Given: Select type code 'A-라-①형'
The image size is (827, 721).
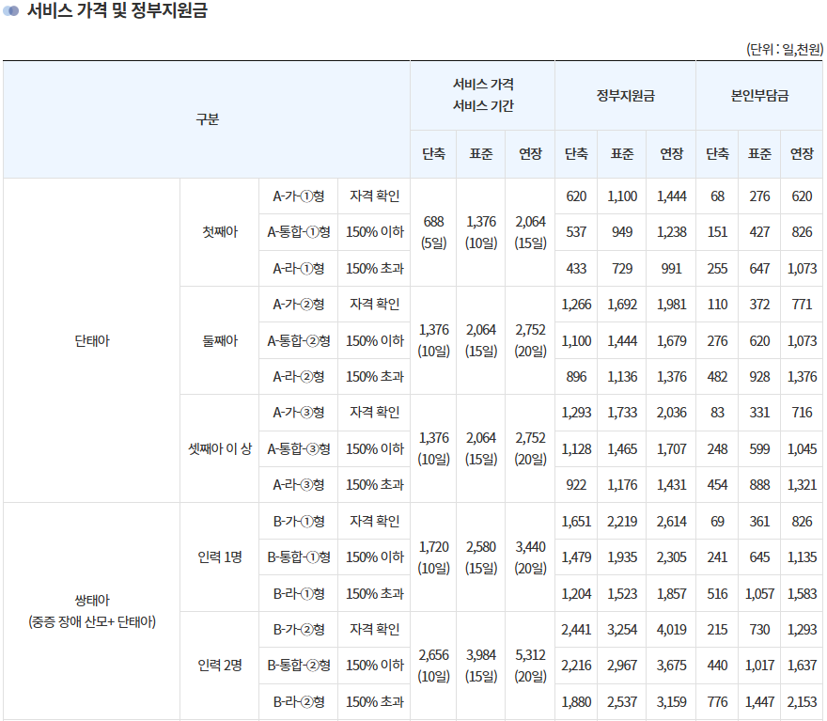Looking at the screenshot, I should [x=299, y=269].
